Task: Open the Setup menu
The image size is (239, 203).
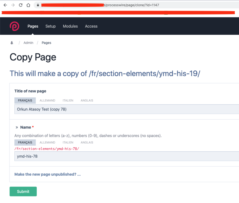Action: click(x=50, y=26)
